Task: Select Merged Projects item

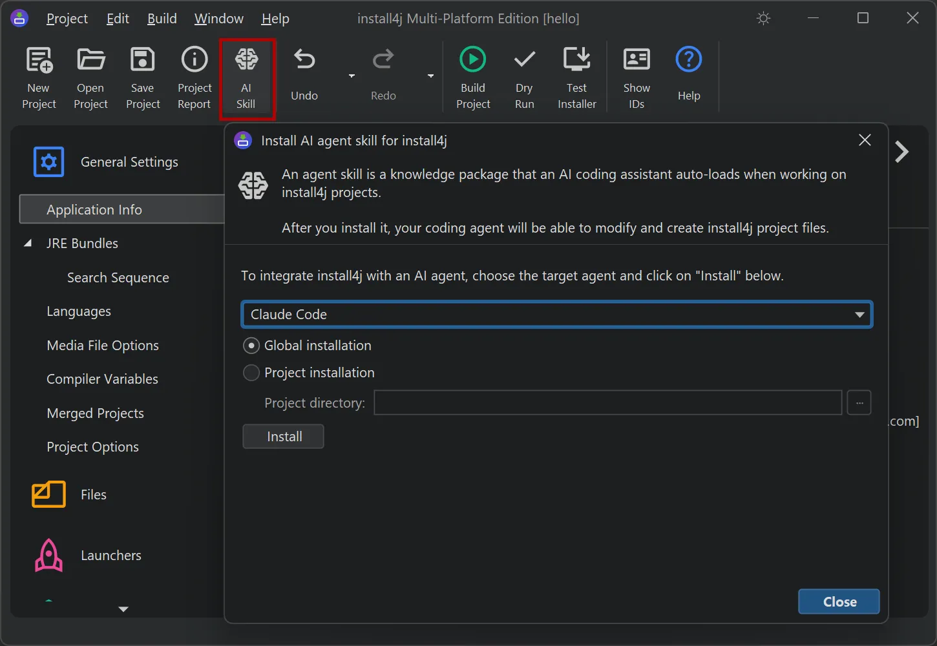Action: point(95,413)
